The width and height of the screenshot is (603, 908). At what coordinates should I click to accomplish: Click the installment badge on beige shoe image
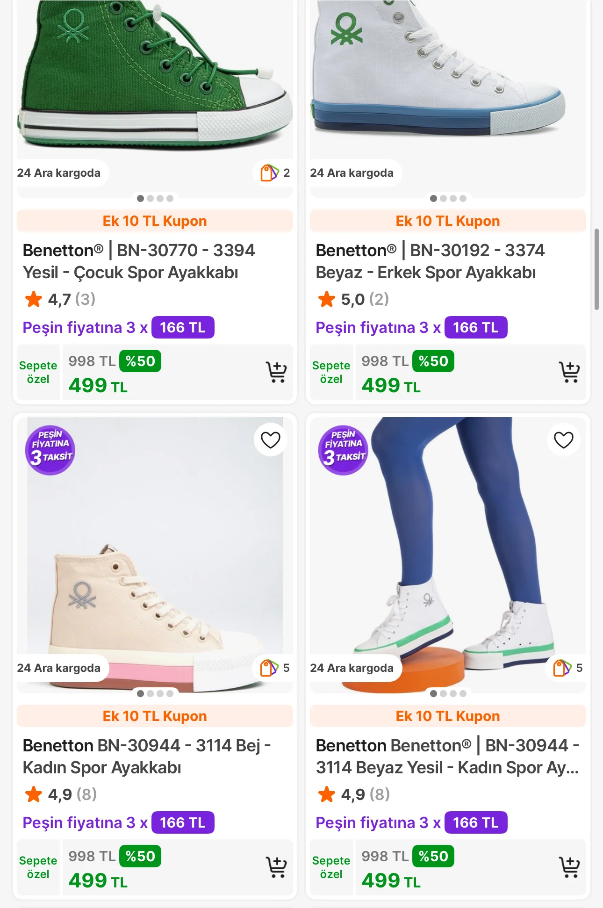(x=50, y=450)
